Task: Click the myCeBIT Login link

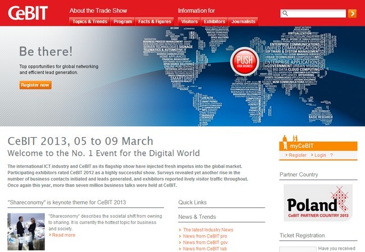Action: [320, 155]
